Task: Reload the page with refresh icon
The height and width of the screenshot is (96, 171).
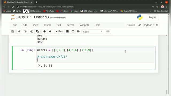Action: pyautogui.click(x=13, y=7)
